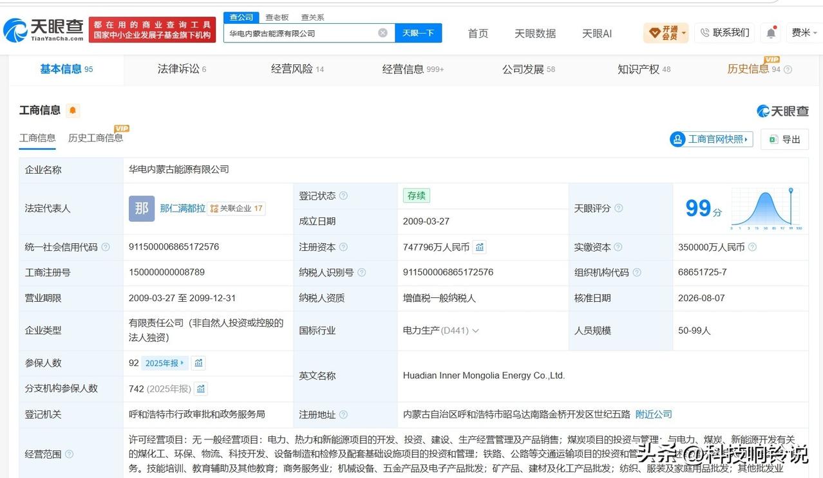Open the 开通会员 membership dropdown

[x=666, y=33]
